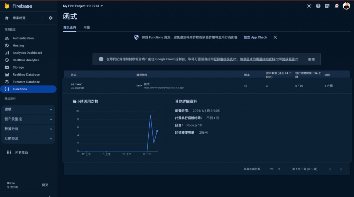The height and width of the screenshot is (197, 354).
Task: Click the Realtime Database icon
Action: (x=7, y=74)
